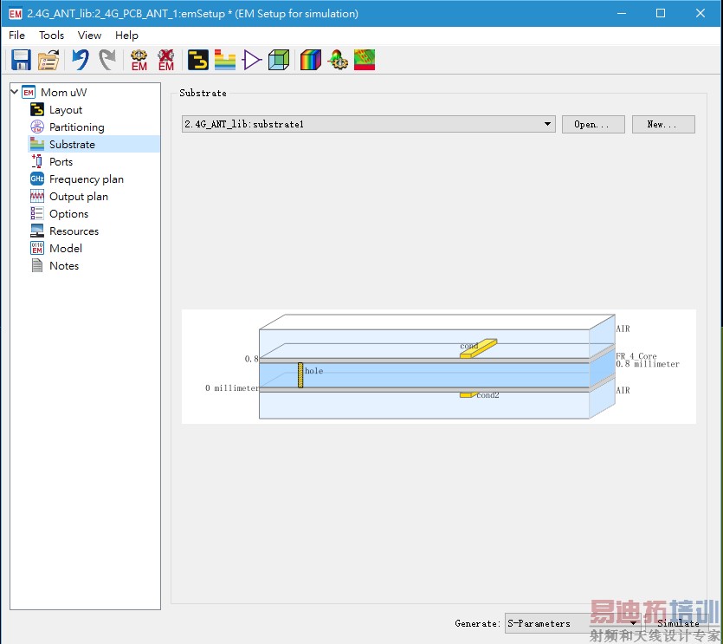This screenshot has height=644, width=723.
Task: Select Partitioning in the setup tree
Action: (x=76, y=127)
